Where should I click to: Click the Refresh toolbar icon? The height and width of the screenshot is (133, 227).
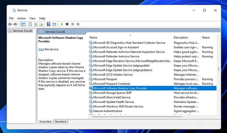coord(36,24)
